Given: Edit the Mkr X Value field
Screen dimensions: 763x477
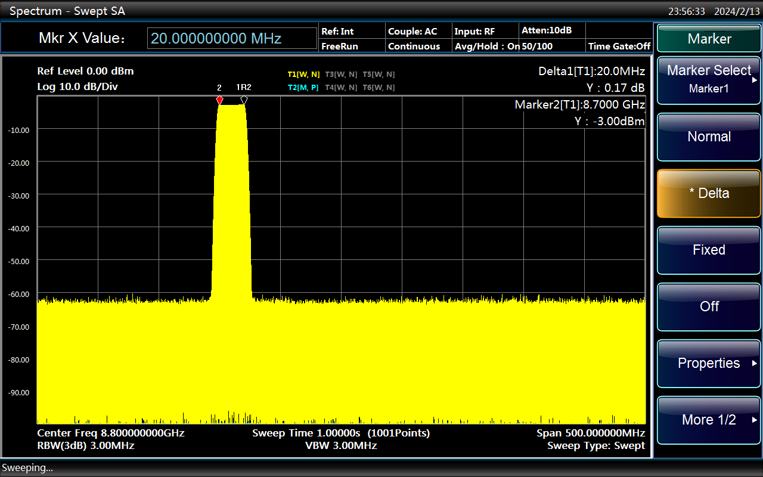Looking at the screenshot, I should pos(232,39).
